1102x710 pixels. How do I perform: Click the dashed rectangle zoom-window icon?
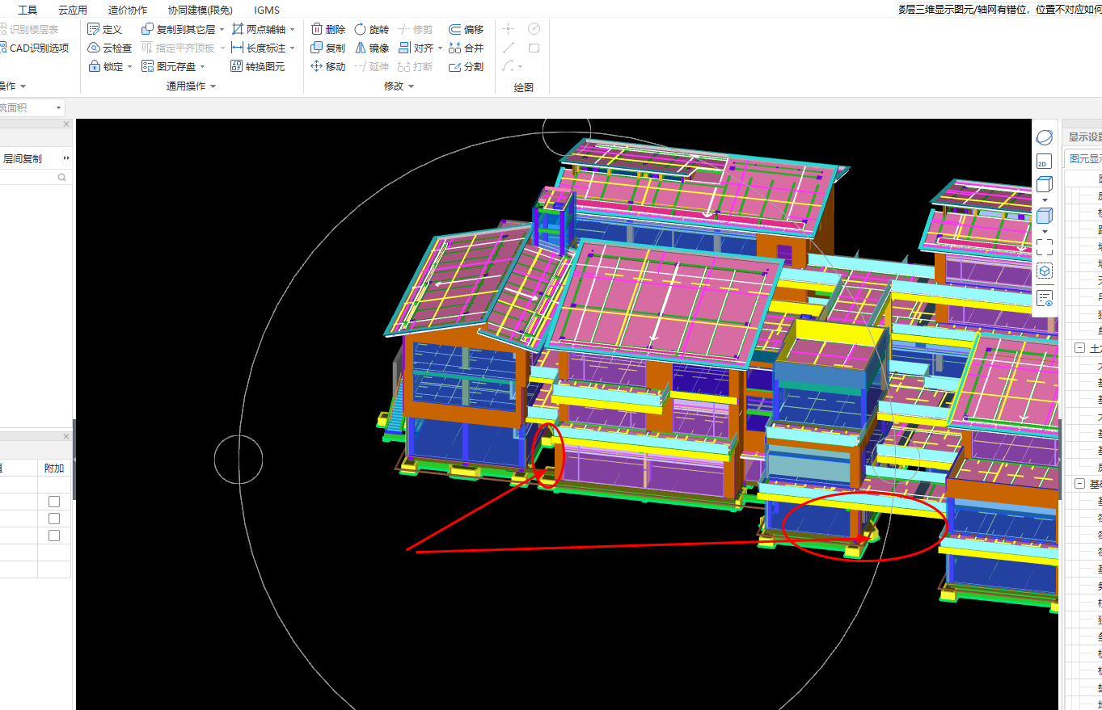[x=1045, y=246]
